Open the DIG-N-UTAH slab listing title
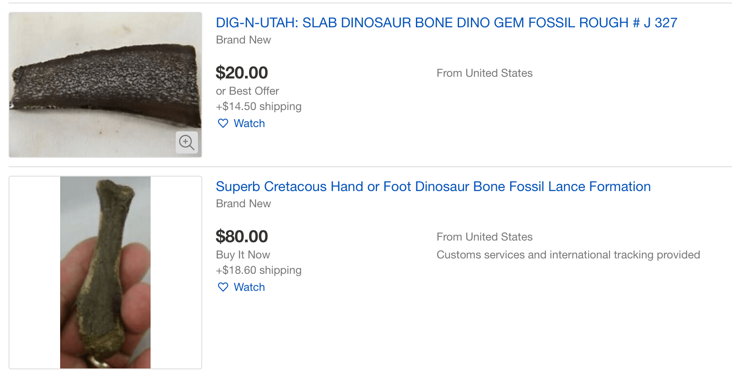Image resolution: width=732 pixels, height=377 pixels. (x=445, y=23)
